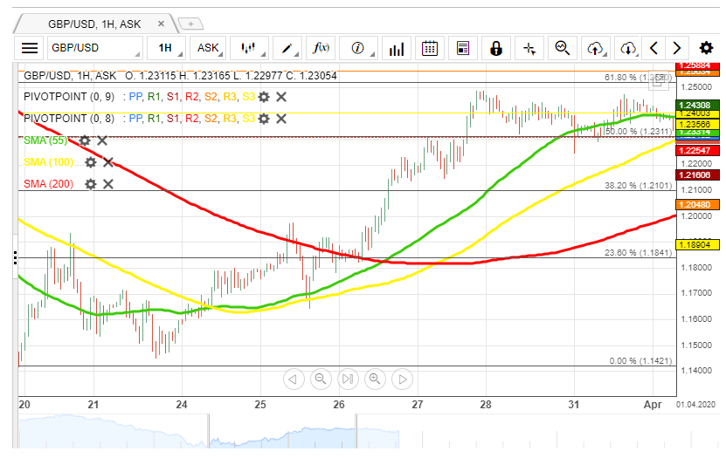Zoom in using round plus magnifier
This screenshot has width=726, height=458.
tap(375, 379)
